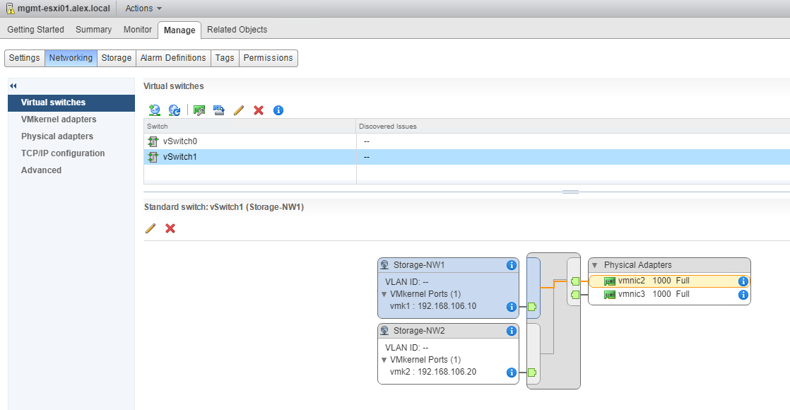Image resolution: width=790 pixels, height=410 pixels.
Task: Click the Refresh network icon
Action: coord(174,110)
